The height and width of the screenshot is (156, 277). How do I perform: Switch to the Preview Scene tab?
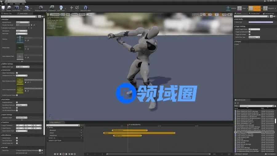(255, 14)
